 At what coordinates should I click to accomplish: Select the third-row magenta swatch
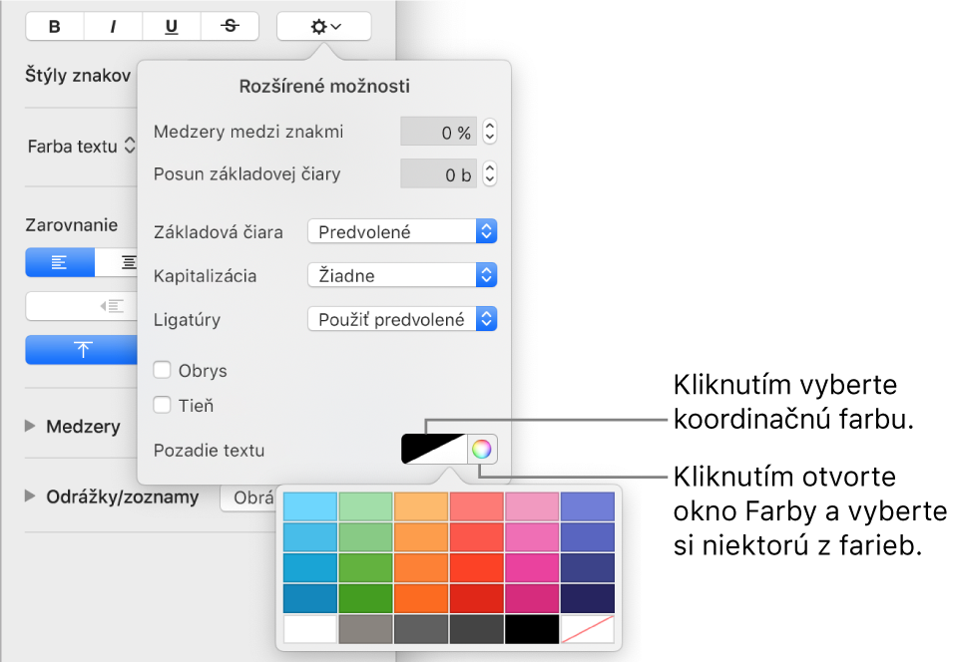[532, 567]
